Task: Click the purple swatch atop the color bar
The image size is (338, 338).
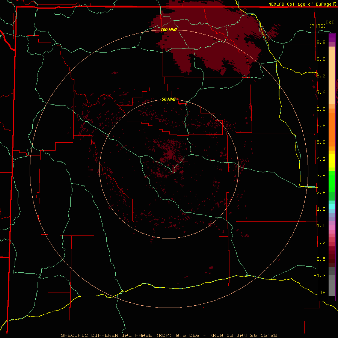Action: pos(332,38)
